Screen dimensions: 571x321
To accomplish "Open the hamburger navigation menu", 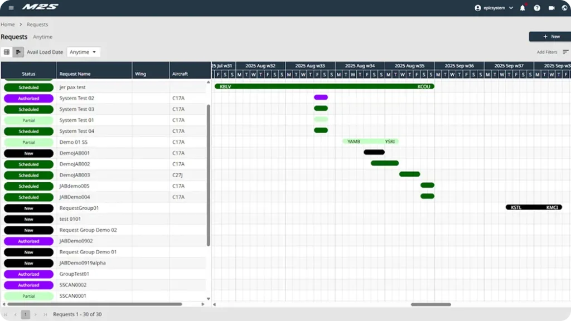I will [x=11, y=8].
